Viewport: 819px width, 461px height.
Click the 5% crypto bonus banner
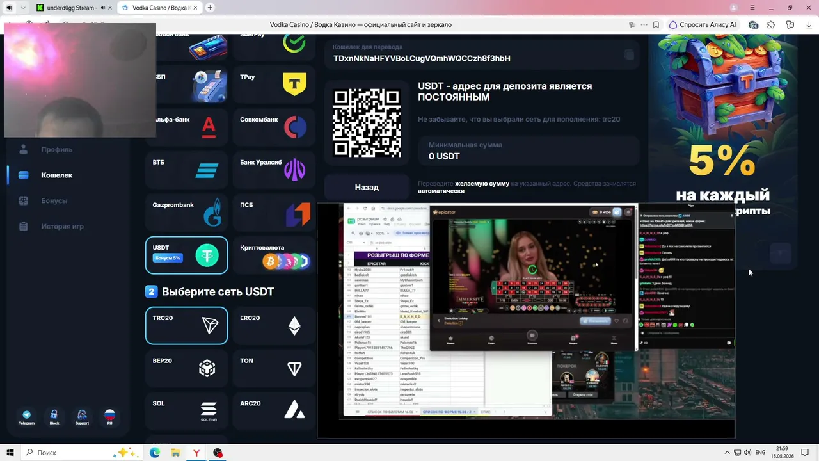722,125
